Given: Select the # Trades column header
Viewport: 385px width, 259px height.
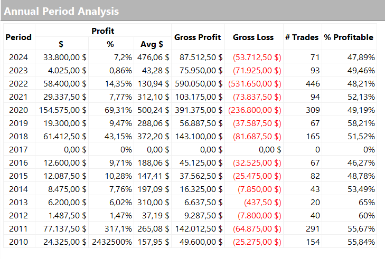Looking at the screenshot, I should point(302,37).
